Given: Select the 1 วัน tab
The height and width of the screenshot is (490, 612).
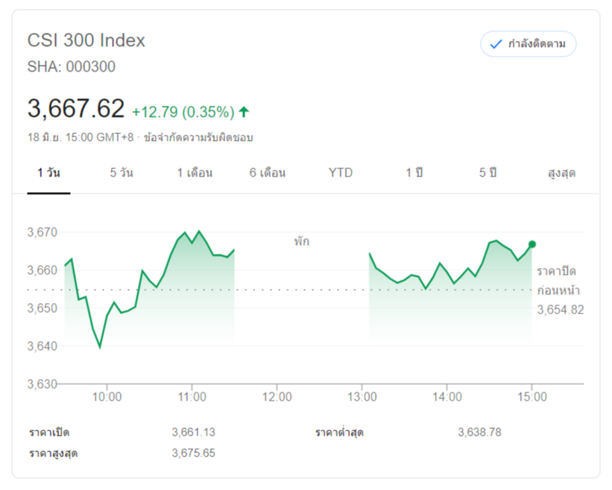Looking at the screenshot, I should [48, 173].
